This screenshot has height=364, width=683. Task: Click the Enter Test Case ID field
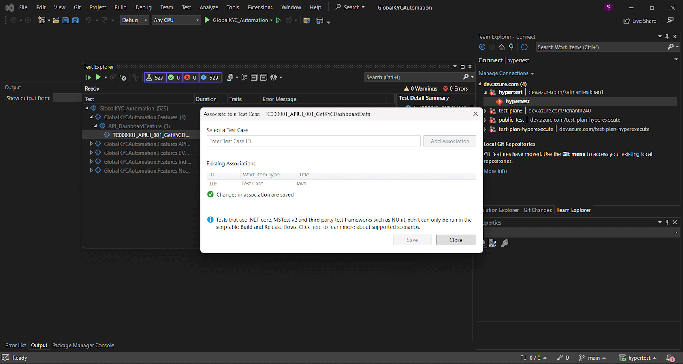click(314, 141)
